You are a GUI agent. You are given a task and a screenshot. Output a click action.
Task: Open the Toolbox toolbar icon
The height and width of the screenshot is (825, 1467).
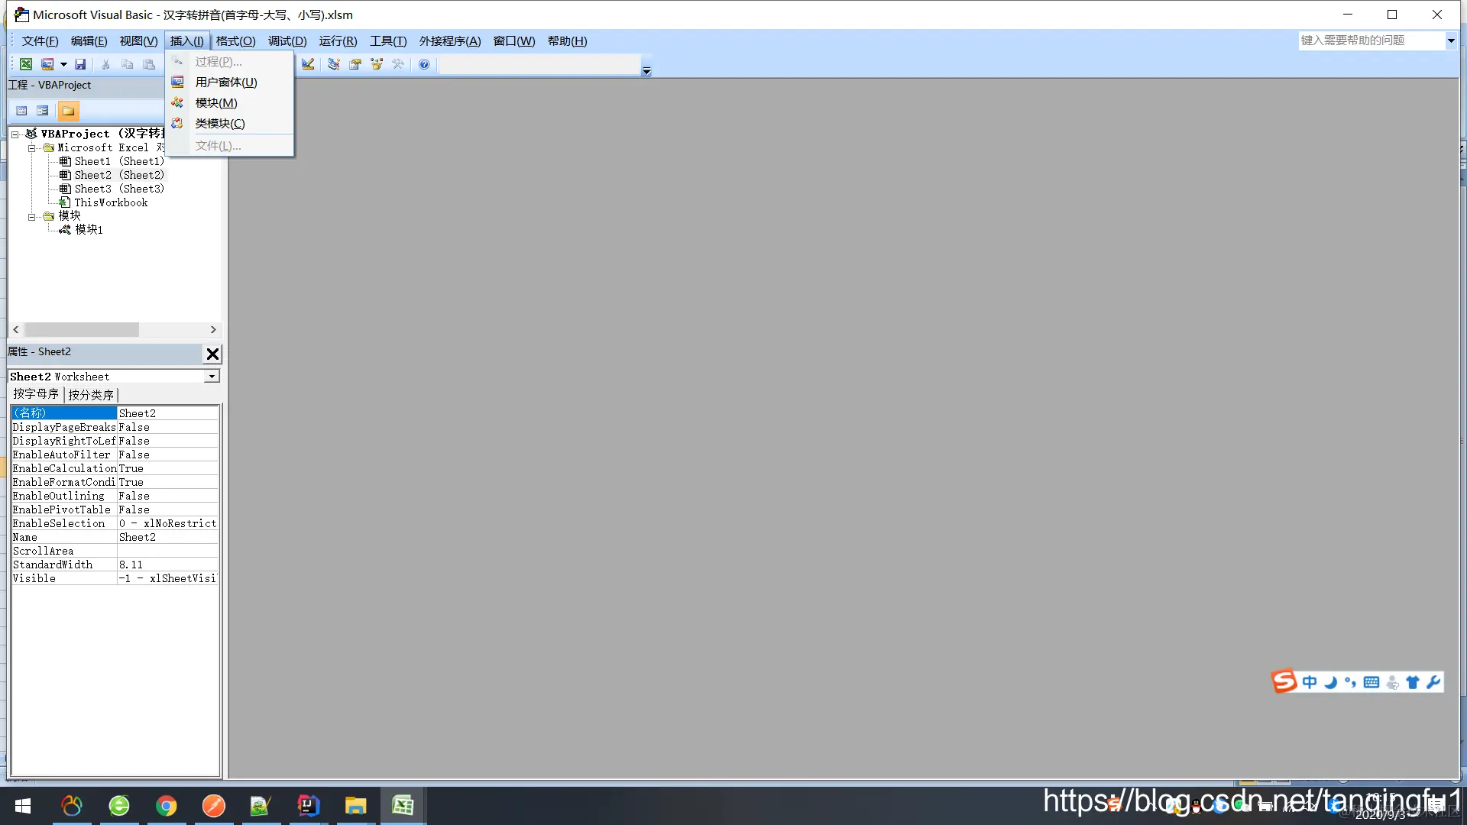[x=398, y=64]
